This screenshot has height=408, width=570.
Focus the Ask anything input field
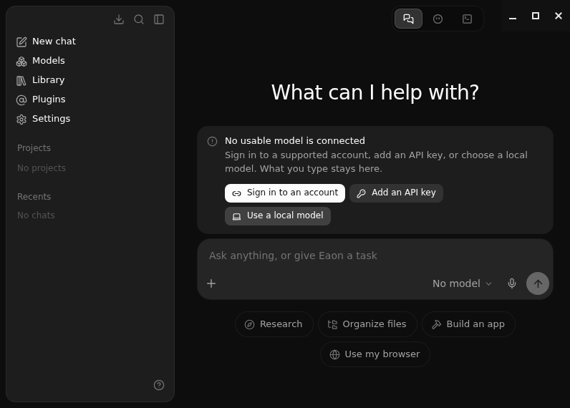(x=375, y=256)
